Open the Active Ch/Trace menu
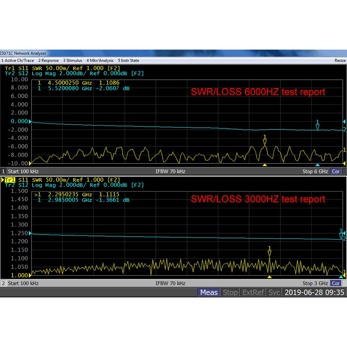Image resolution: width=347 pixels, height=347 pixels. (x=17, y=60)
